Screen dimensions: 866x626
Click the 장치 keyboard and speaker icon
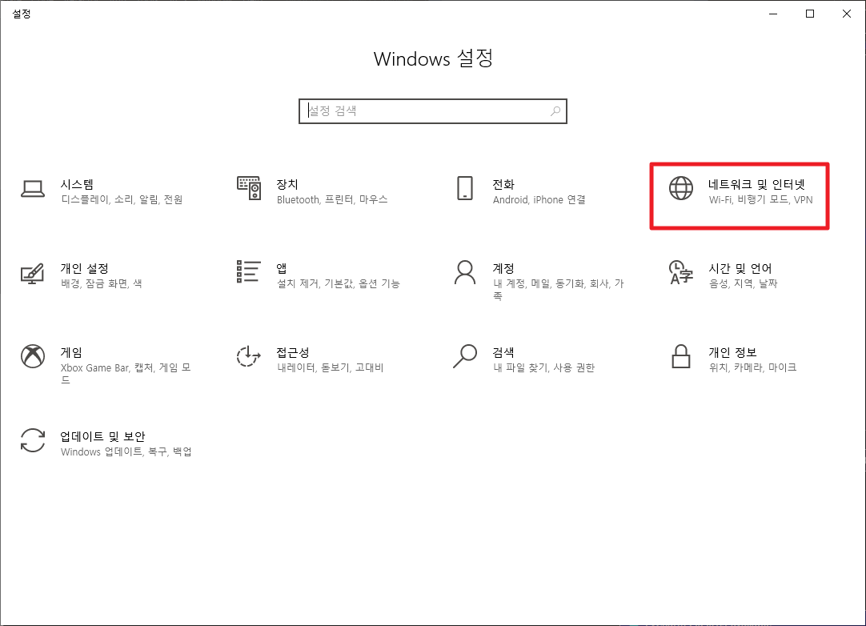click(x=249, y=188)
